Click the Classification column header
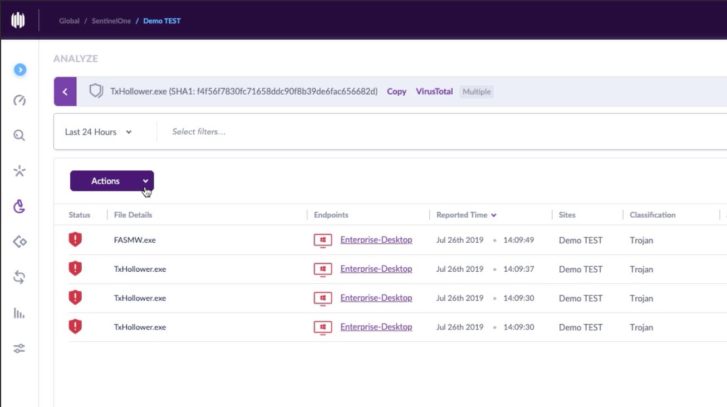The height and width of the screenshot is (407, 727). point(652,215)
